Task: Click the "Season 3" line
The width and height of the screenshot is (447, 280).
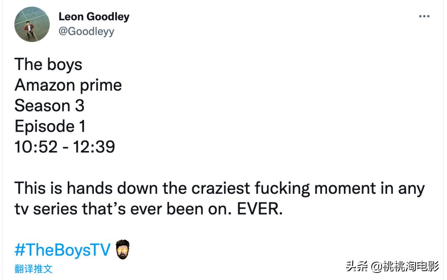Action: [50, 106]
